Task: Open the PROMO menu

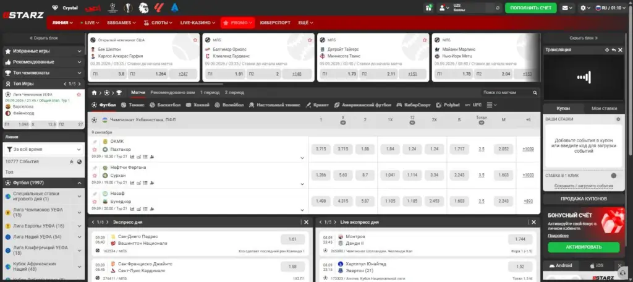Action: point(238,23)
